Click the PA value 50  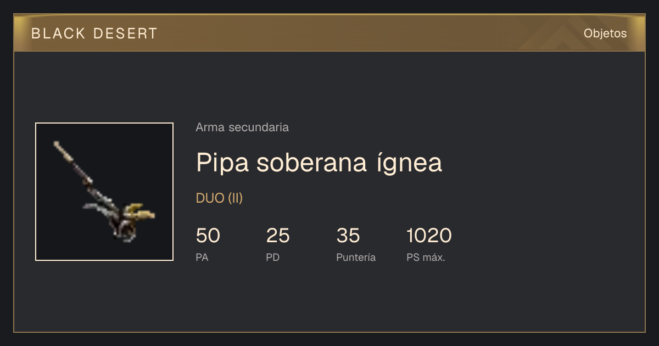click(x=208, y=236)
